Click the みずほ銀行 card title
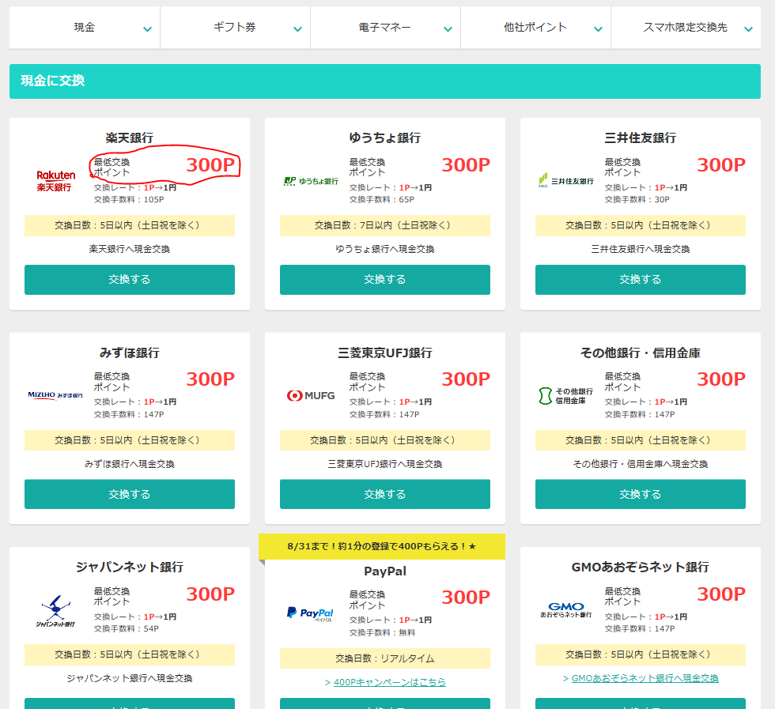Image resolution: width=775 pixels, height=709 pixels. point(130,353)
